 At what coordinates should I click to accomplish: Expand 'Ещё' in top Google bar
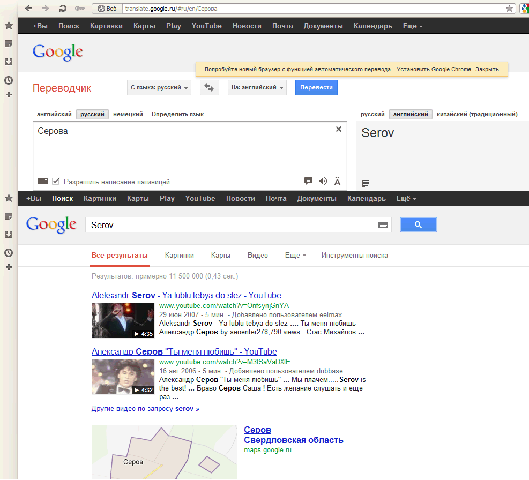click(x=413, y=26)
